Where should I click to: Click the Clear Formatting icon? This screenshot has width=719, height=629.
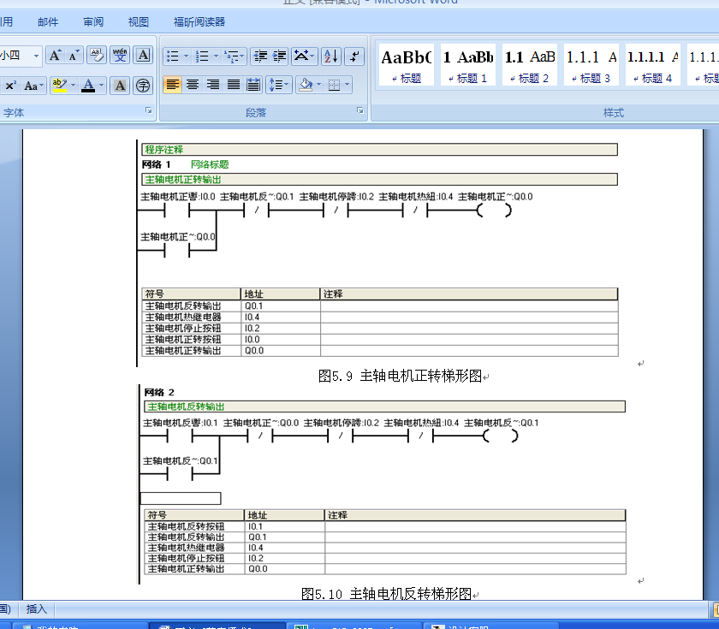[x=97, y=56]
